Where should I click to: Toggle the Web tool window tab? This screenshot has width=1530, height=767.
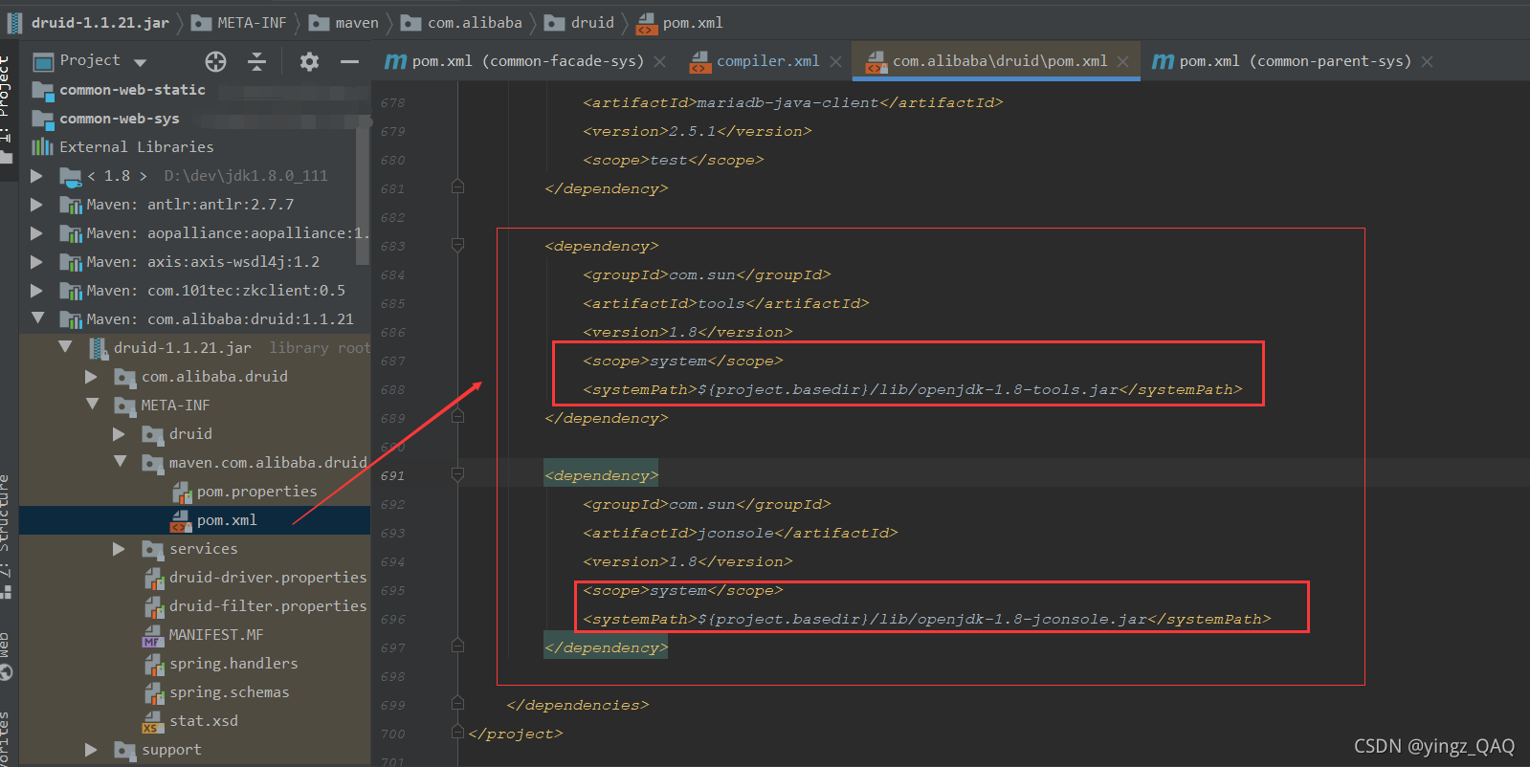click(x=6, y=655)
